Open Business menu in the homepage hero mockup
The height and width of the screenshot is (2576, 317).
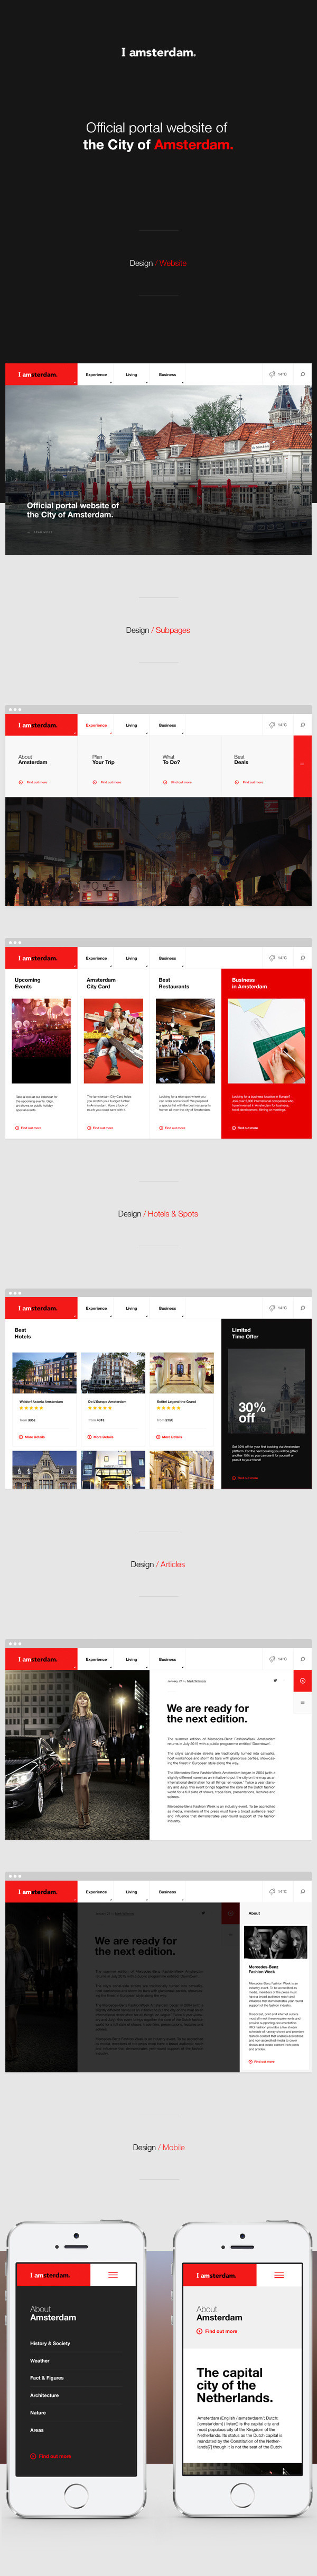click(x=167, y=374)
